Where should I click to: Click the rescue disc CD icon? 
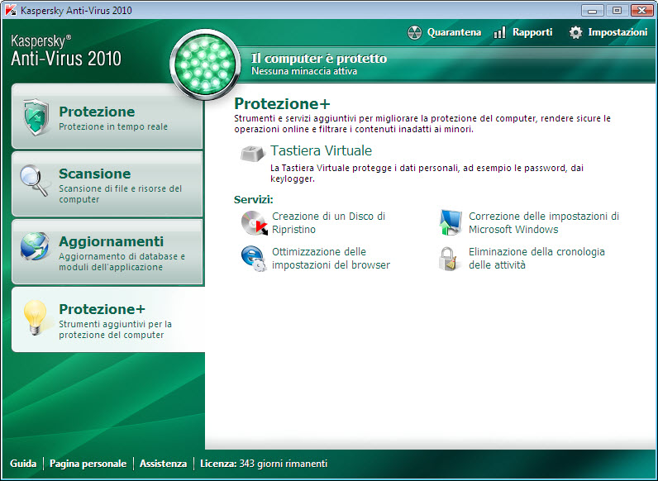(x=255, y=223)
